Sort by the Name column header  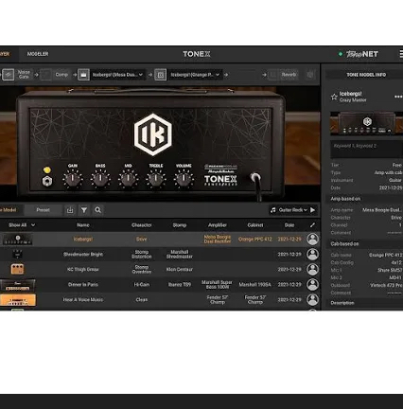(x=83, y=225)
